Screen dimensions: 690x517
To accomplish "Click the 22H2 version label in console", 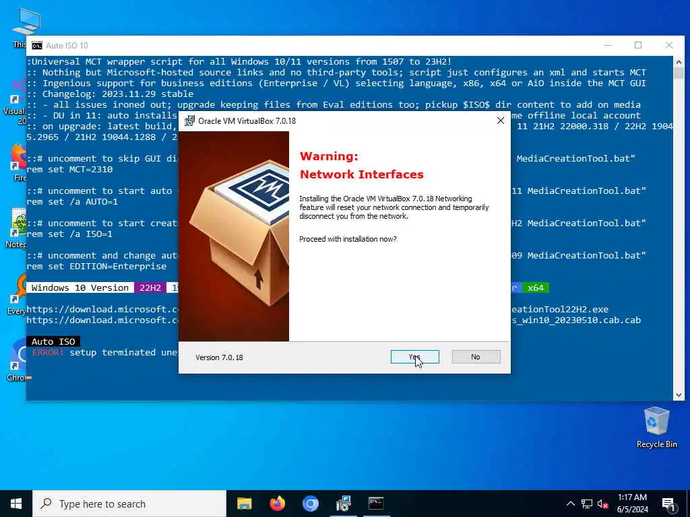I will point(150,288).
